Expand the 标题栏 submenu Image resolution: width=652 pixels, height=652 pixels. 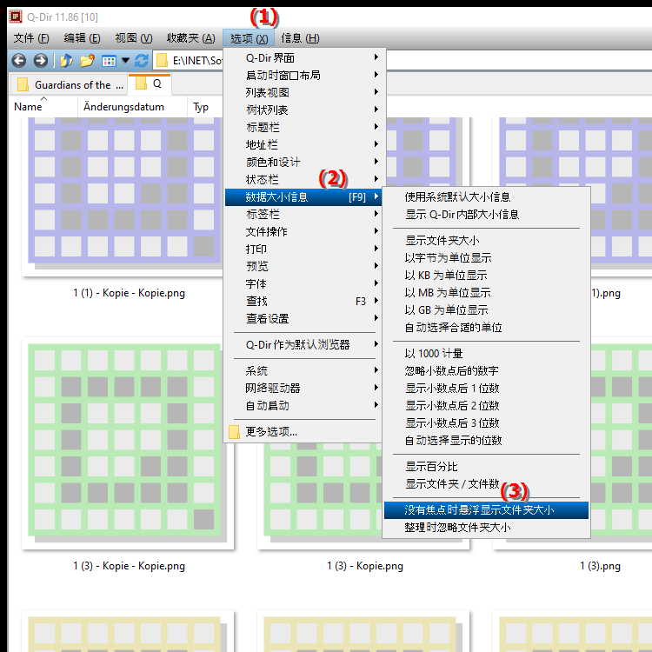click(303, 127)
